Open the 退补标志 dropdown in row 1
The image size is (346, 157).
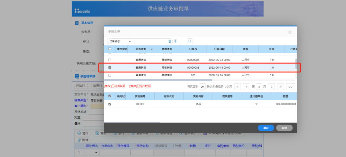(x=96, y=153)
